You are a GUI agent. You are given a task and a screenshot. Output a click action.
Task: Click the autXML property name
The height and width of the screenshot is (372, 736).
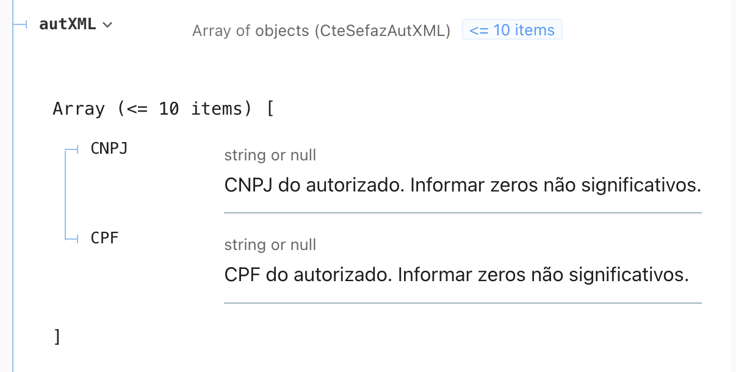(68, 24)
